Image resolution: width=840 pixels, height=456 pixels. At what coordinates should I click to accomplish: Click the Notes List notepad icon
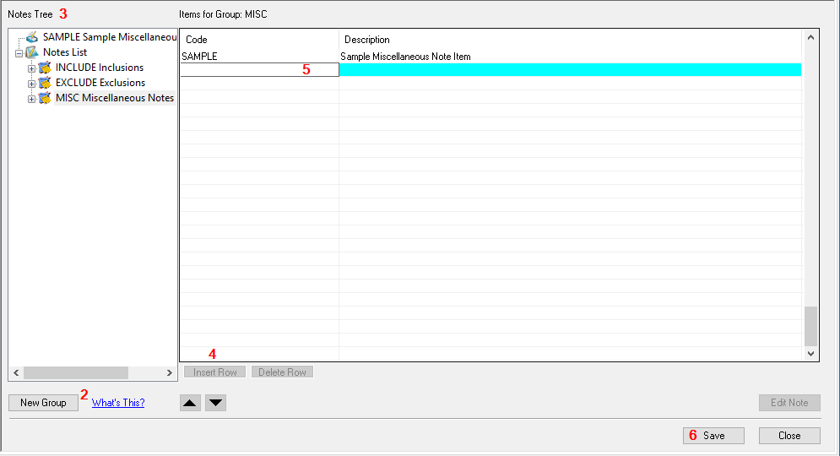click(32, 52)
